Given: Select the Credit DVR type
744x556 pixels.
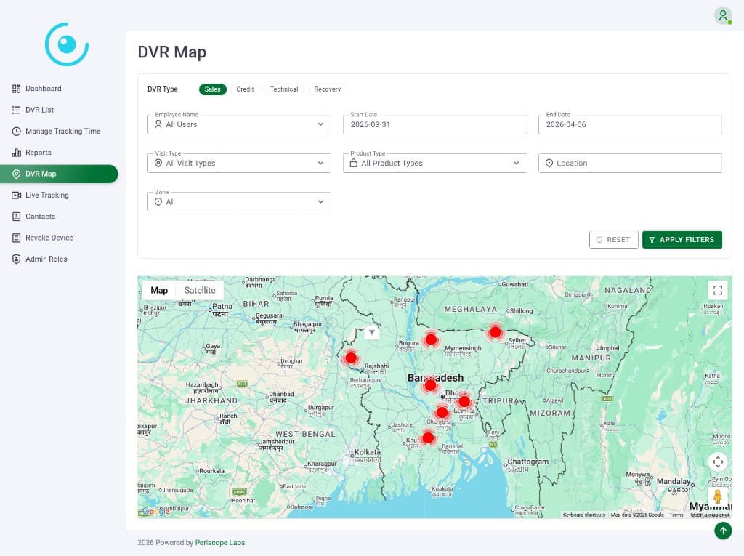Looking at the screenshot, I should coord(245,89).
